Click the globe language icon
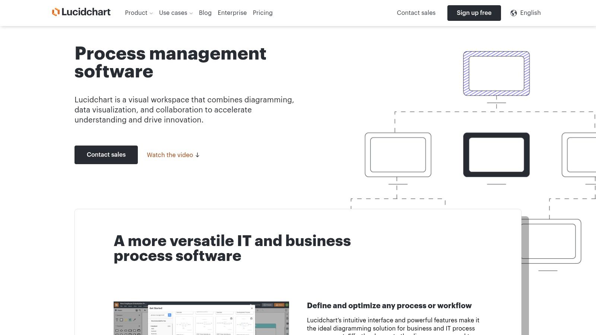The height and width of the screenshot is (335, 596). pos(514,13)
